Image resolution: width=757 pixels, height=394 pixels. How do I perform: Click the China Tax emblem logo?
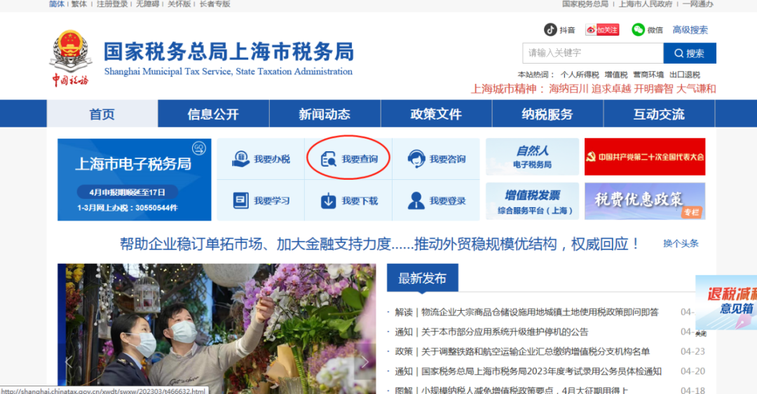coord(71,58)
